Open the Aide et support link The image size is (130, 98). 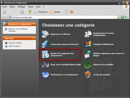[15, 46]
